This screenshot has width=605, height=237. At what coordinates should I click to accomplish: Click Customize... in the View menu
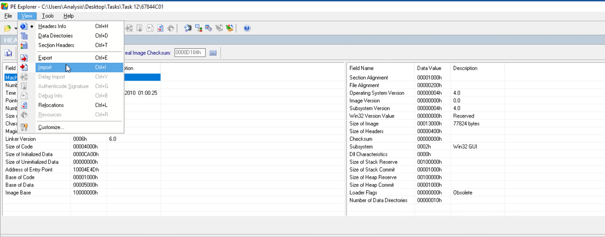[x=51, y=127]
